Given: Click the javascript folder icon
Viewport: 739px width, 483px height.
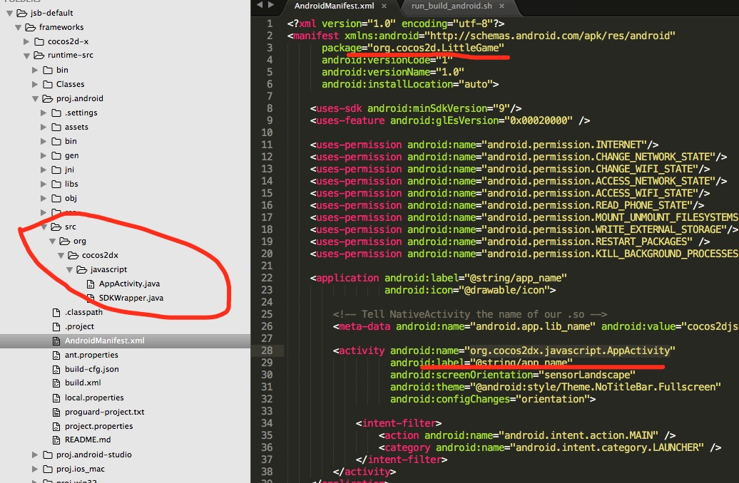Looking at the screenshot, I should [81, 269].
